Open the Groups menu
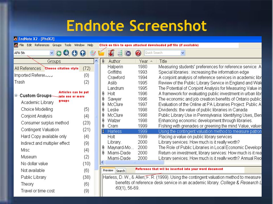The height and width of the screenshot is (204, 273). tap(57, 45)
